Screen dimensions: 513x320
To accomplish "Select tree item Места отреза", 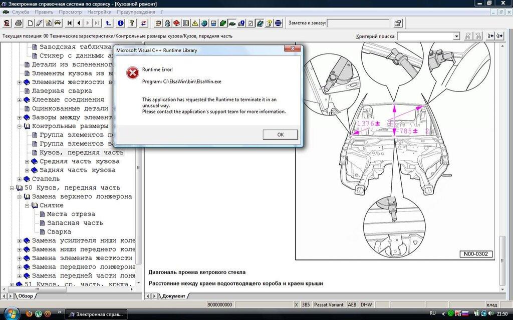I will click(x=71, y=214).
